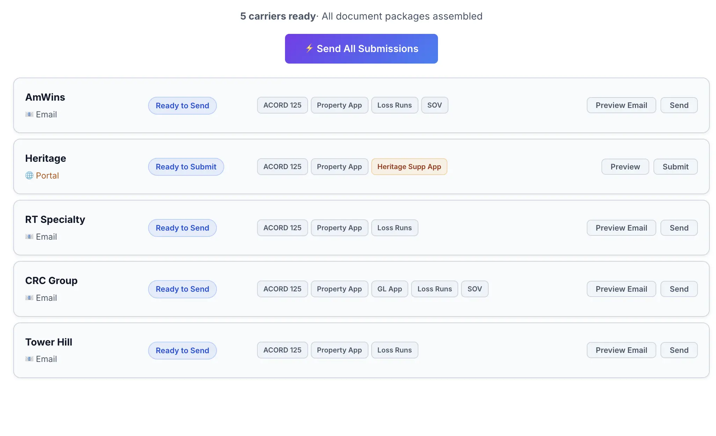
Task: Open the Heritage Supp App document tag
Action: tap(409, 167)
